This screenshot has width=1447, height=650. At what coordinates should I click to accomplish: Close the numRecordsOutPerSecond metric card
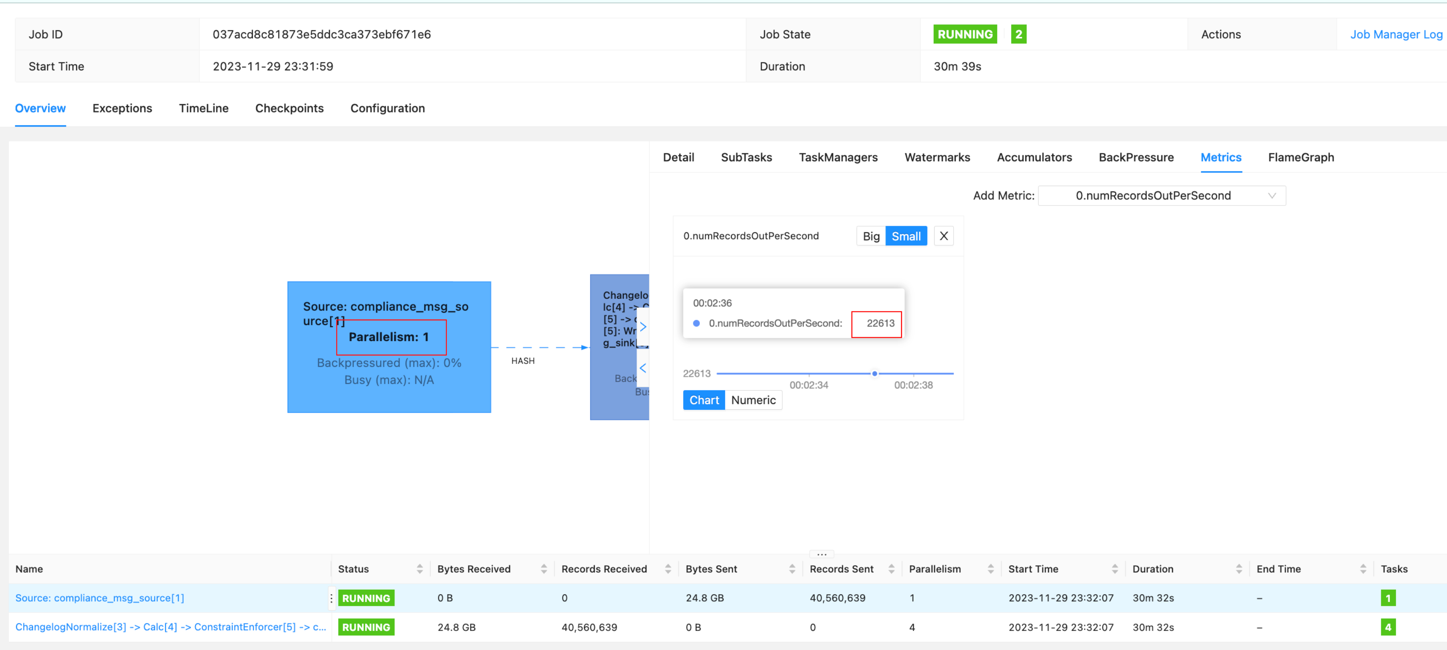tap(943, 237)
